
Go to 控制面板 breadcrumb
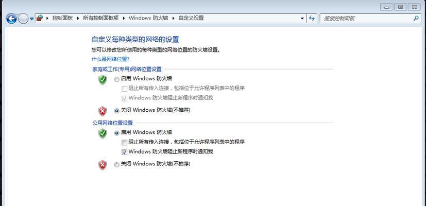(x=62, y=18)
